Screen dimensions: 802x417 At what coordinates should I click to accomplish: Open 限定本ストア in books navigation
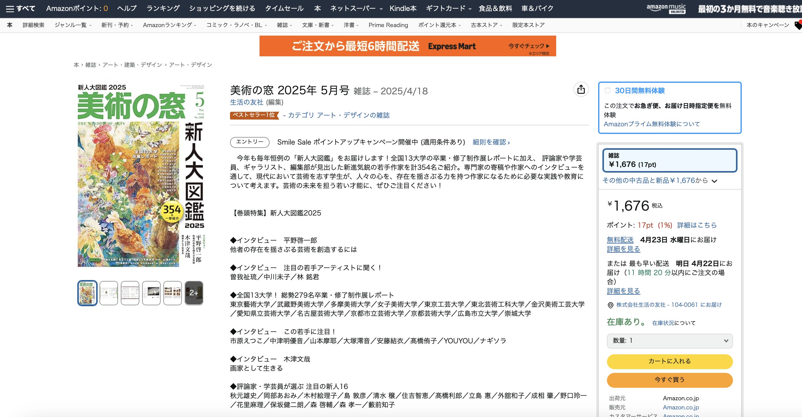click(x=528, y=25)
